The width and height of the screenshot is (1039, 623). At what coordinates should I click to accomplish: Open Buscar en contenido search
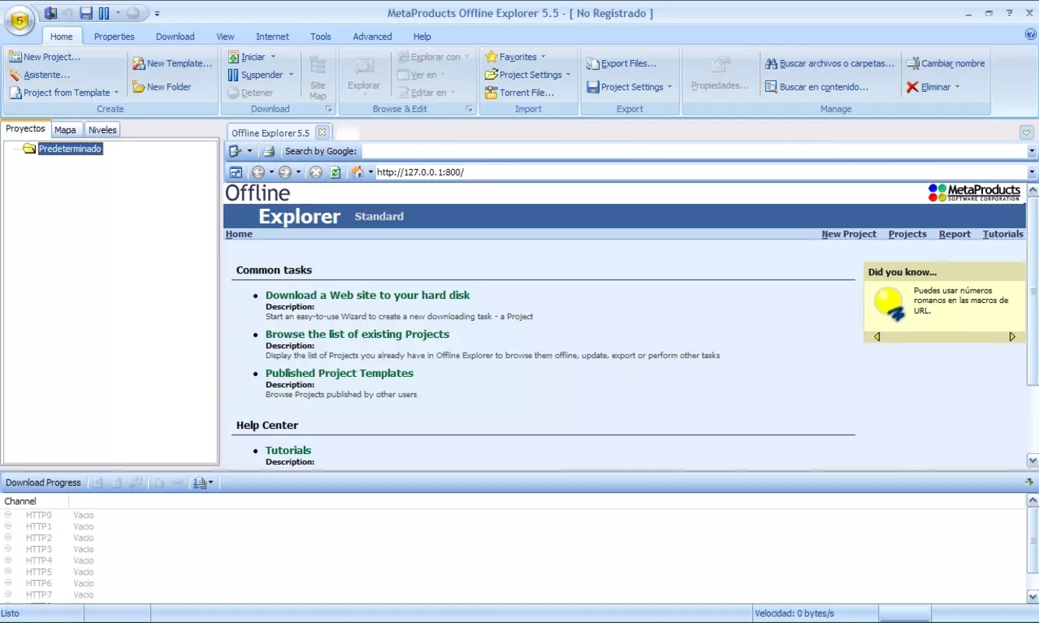(816, 86)
